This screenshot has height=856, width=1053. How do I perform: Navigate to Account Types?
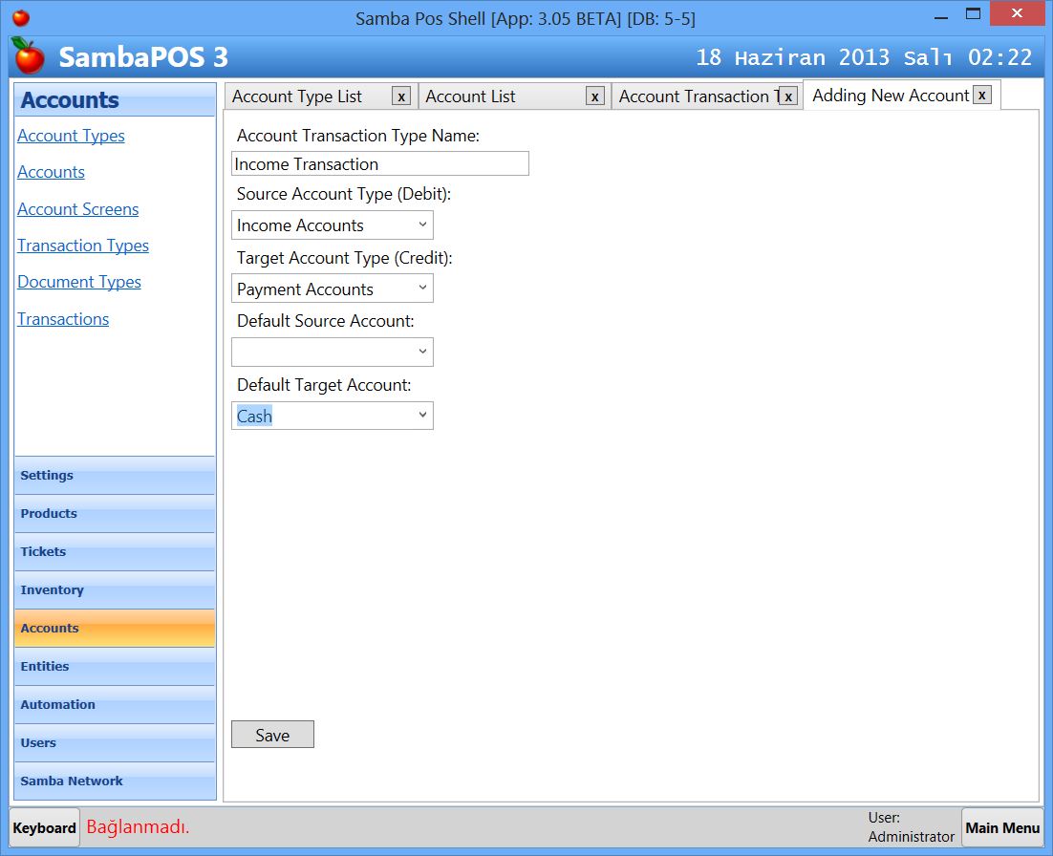(x=71, y=136)
